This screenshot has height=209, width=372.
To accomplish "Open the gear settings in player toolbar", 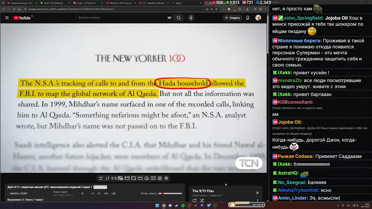I will pos(166,178).
